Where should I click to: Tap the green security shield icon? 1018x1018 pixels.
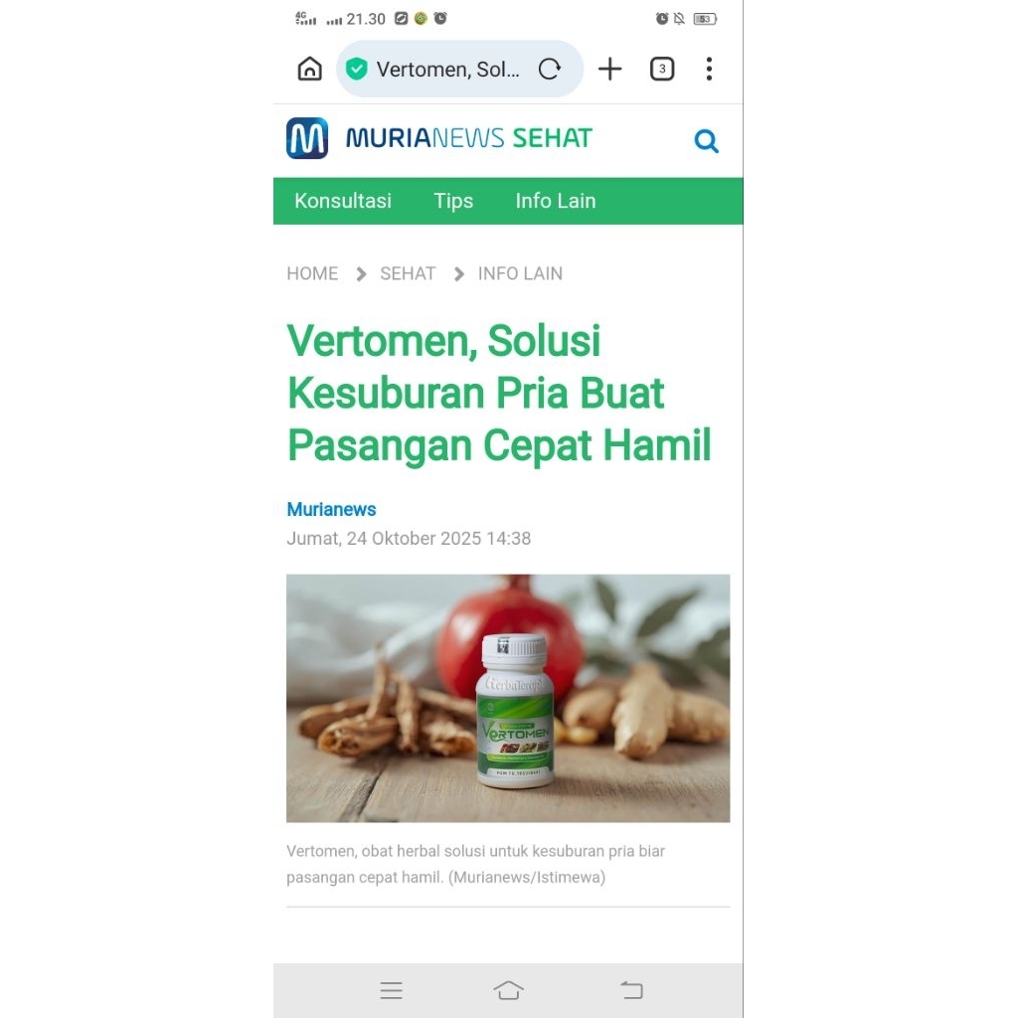click(x=357, y=69)
